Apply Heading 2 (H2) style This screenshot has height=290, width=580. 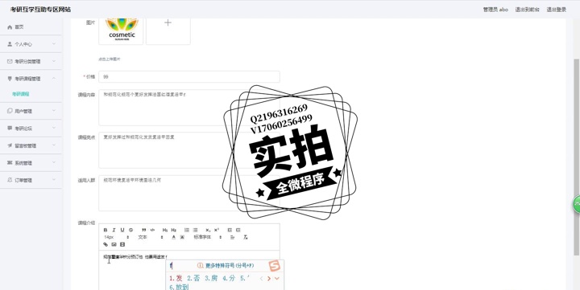tap(173, 230)
